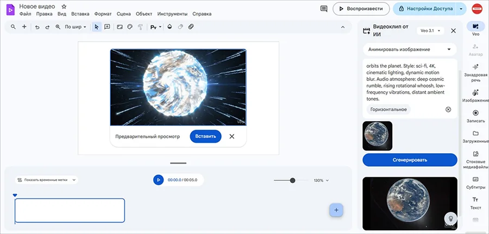Expand Показать временные метки dropdown
The height and width of the screenshot is (234, 489).
(x=47, y=180)
